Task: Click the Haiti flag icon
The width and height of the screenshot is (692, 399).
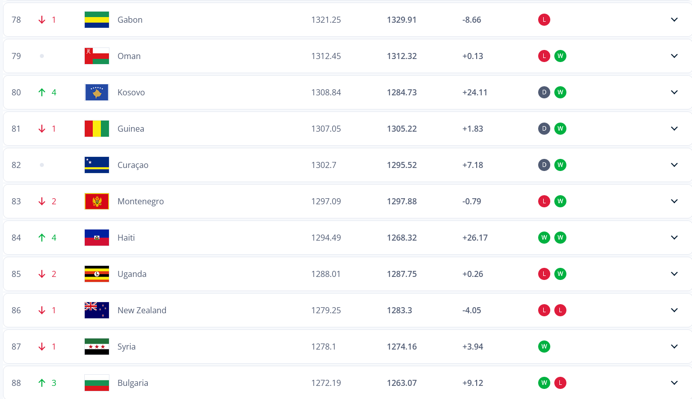Action: (x=97, y=238)
